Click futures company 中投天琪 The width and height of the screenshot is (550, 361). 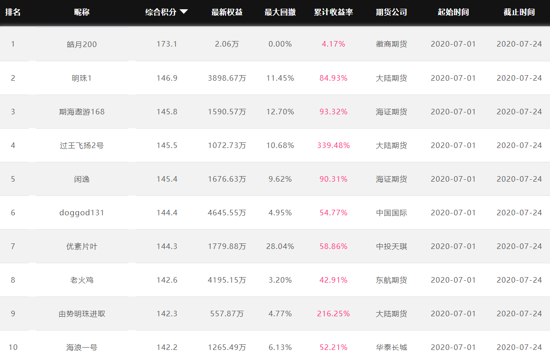[x=391, y=246]
